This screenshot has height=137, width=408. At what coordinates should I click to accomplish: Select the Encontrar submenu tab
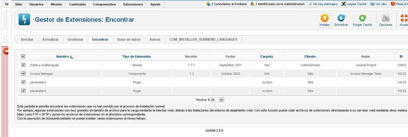coord(100,40)
